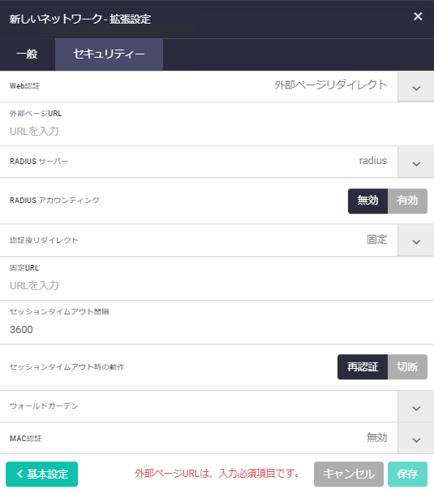Switch to the 一般 tab
Image resolution: width=434 pixels, height=494 pixels.
pyautogui.click(x=28, y=54)
